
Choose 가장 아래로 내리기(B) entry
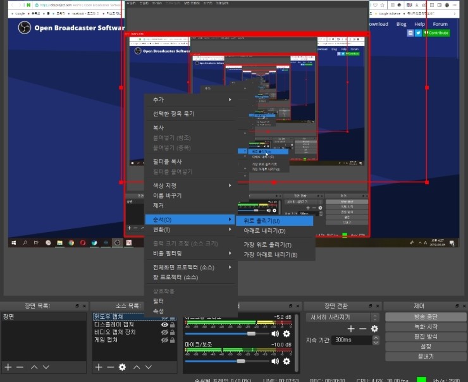[x=274, y=255]
